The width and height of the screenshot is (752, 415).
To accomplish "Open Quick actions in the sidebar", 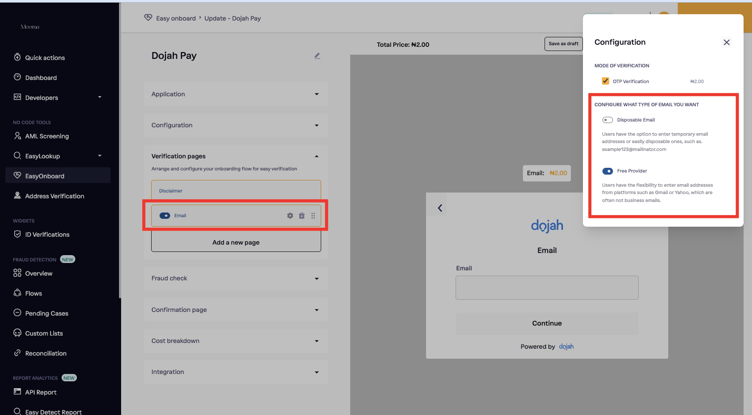I will click(45, 58).
